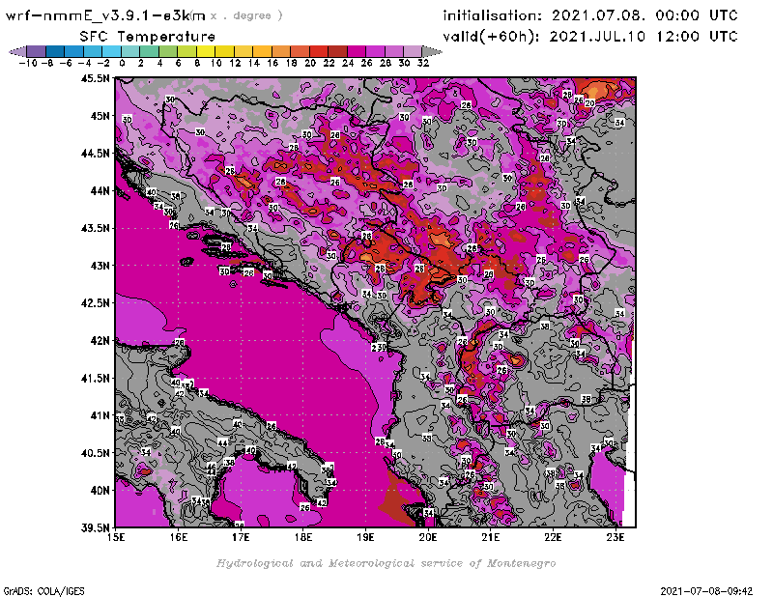Choose the orange swatch between 14 and 16

(x=262, y=51)
